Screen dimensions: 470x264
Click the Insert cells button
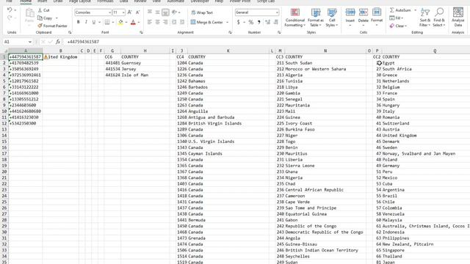click(x=350, y=17)
